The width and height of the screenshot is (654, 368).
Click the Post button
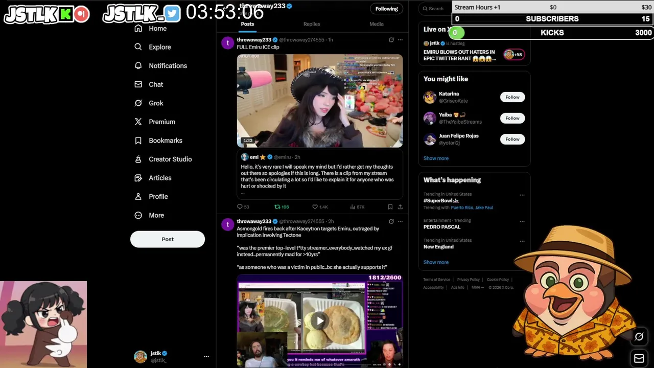[168, 239]
